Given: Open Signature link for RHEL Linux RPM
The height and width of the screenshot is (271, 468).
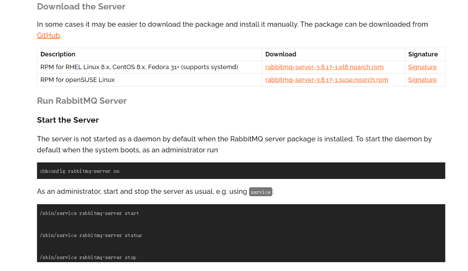Looking at the screenshot, I should 422,67.
